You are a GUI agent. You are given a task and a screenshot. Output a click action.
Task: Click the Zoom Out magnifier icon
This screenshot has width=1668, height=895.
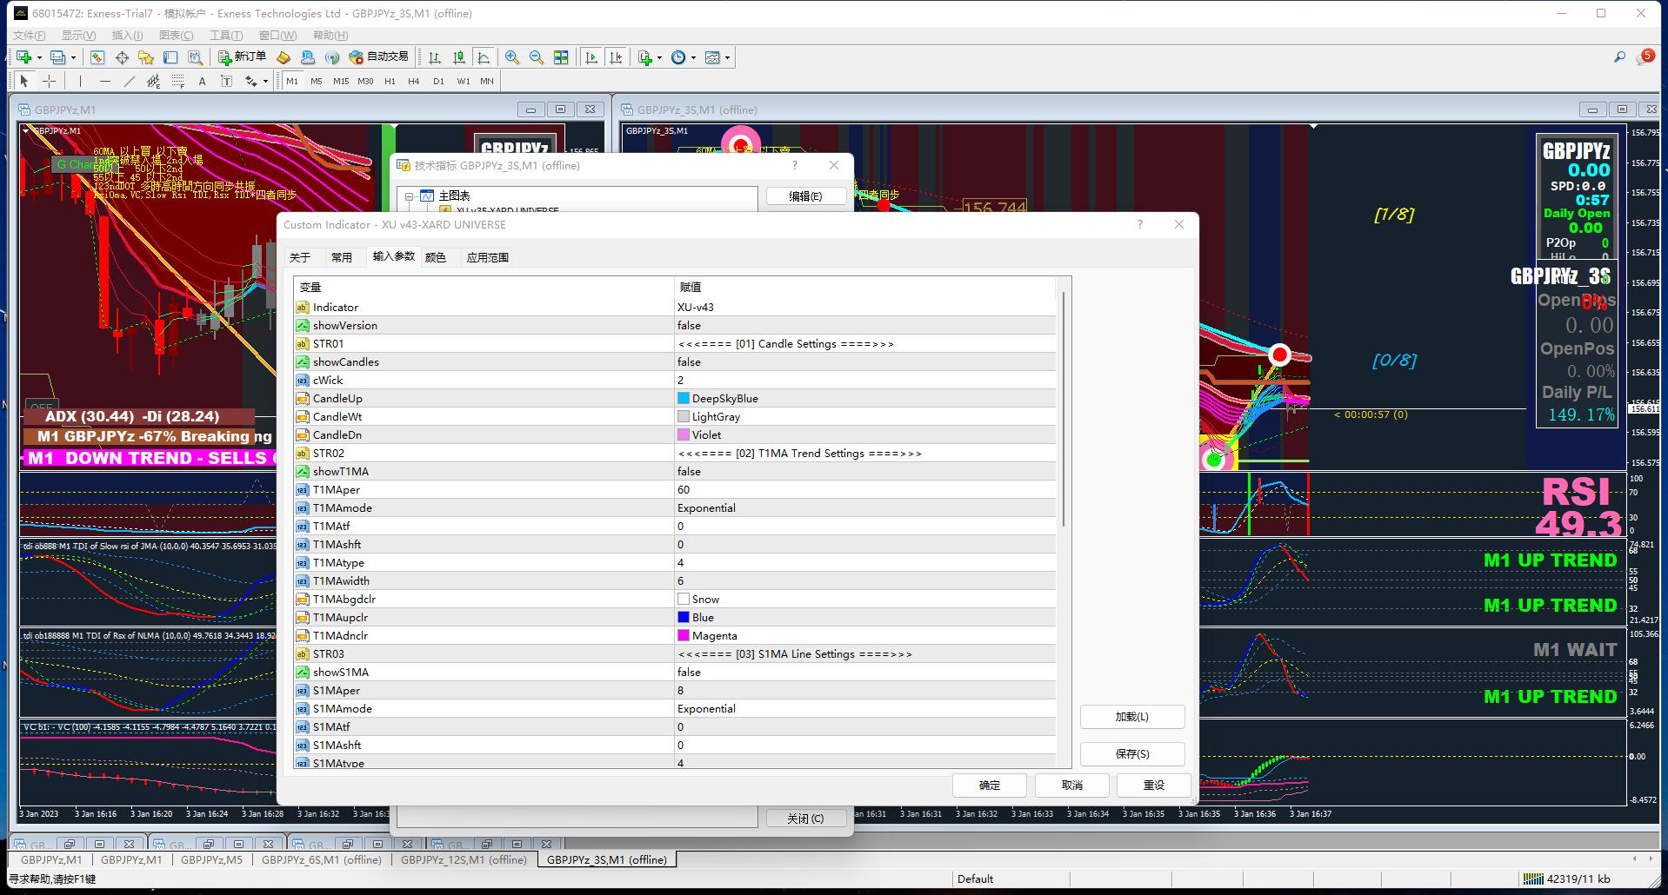point(537,57)
